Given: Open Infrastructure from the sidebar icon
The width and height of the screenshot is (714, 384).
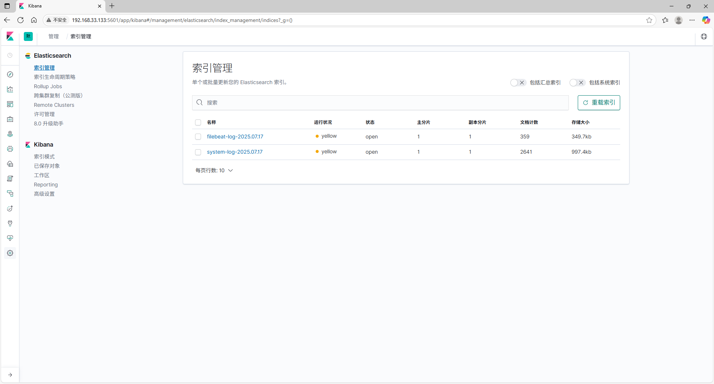Looking at the screenshot, I should pos(10,164).
